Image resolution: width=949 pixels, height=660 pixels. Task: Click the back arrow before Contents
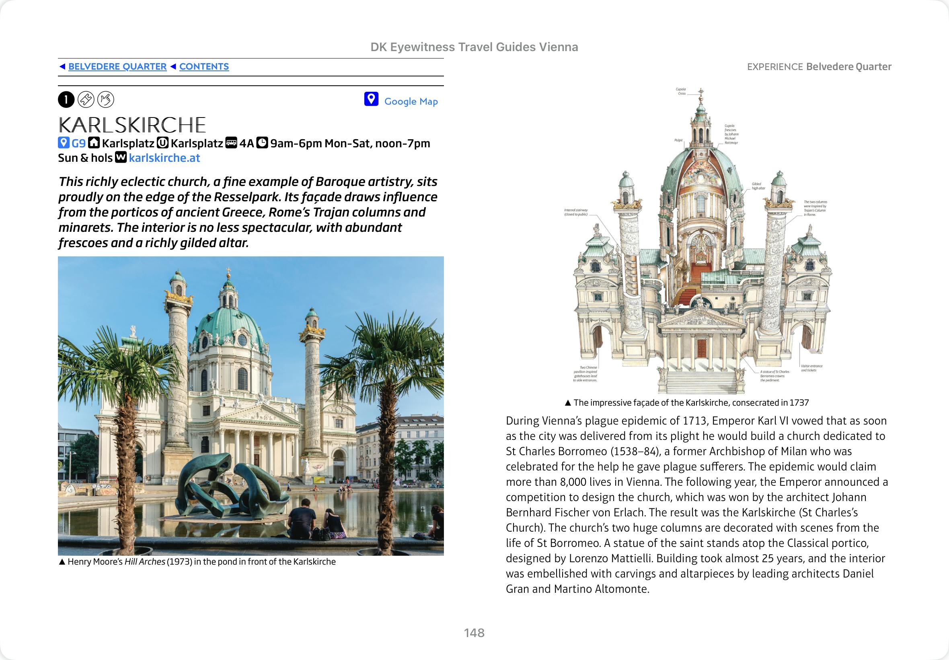(173, 66)
